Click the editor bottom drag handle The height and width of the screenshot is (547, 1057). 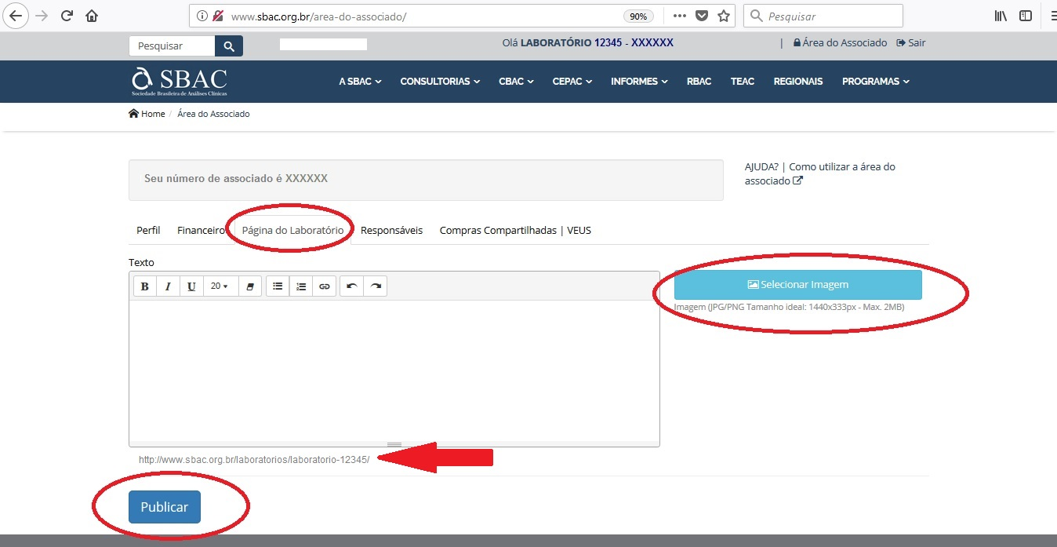394,444
